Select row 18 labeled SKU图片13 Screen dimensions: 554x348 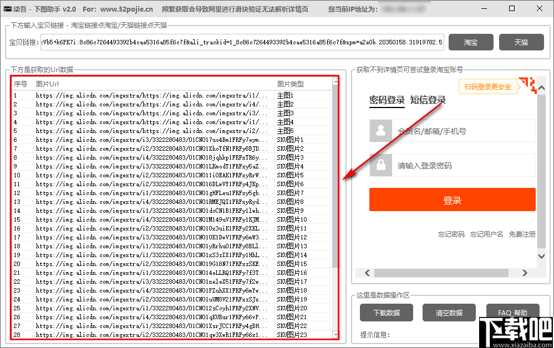172,246
